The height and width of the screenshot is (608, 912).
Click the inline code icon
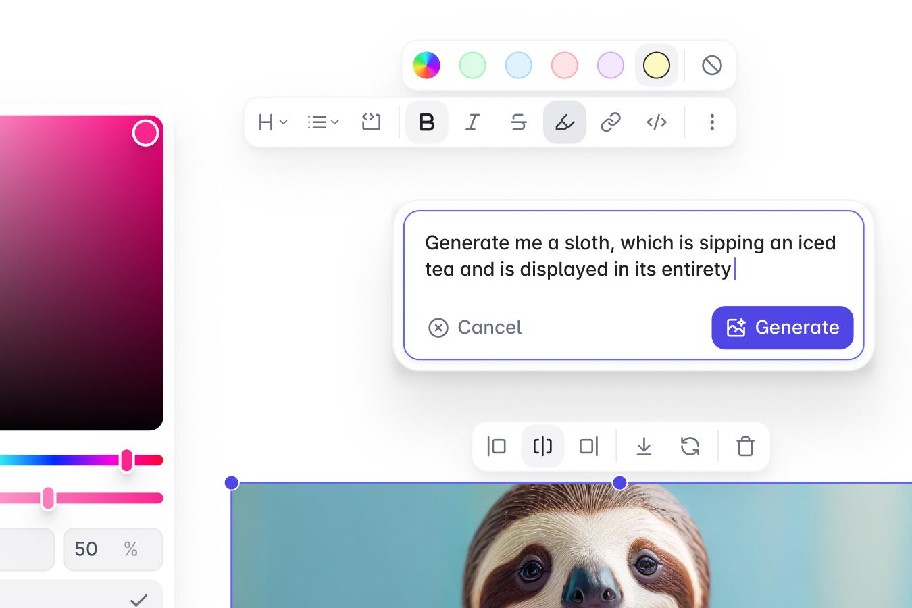pos(656,122)
